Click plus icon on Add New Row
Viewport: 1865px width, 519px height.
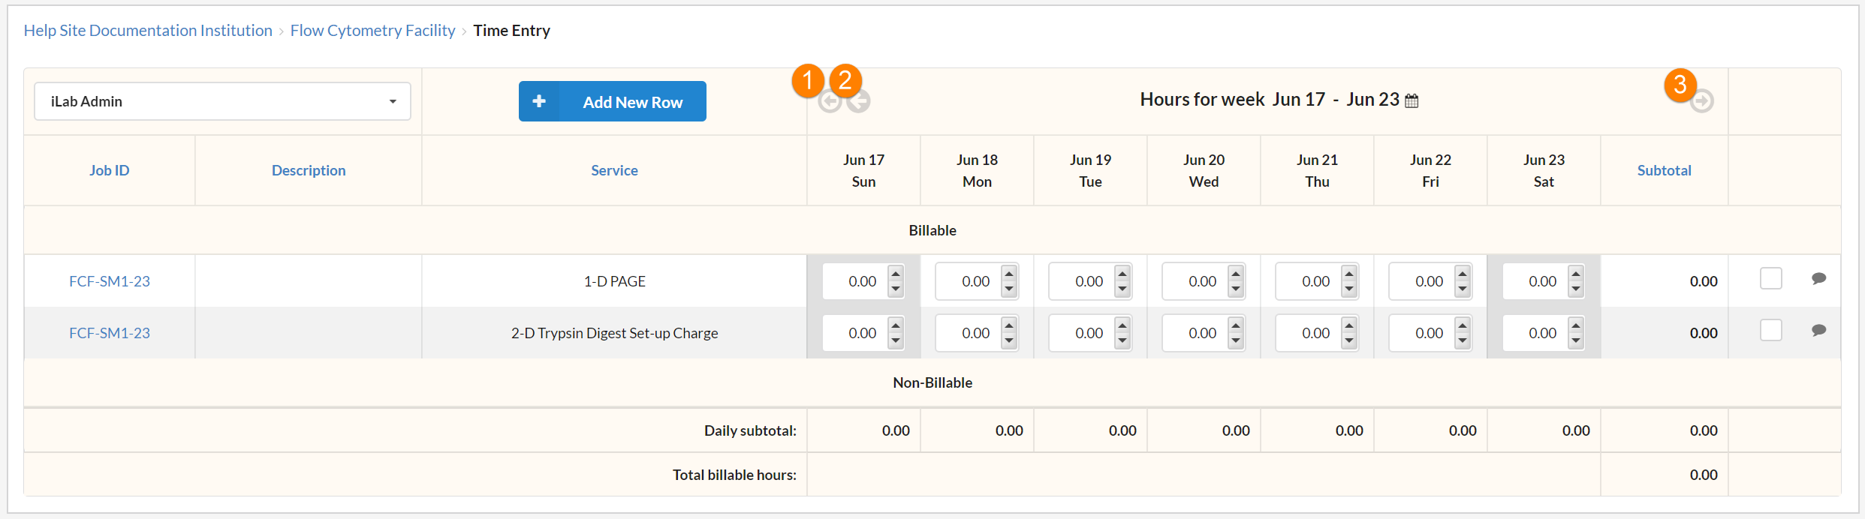(539, 101)
